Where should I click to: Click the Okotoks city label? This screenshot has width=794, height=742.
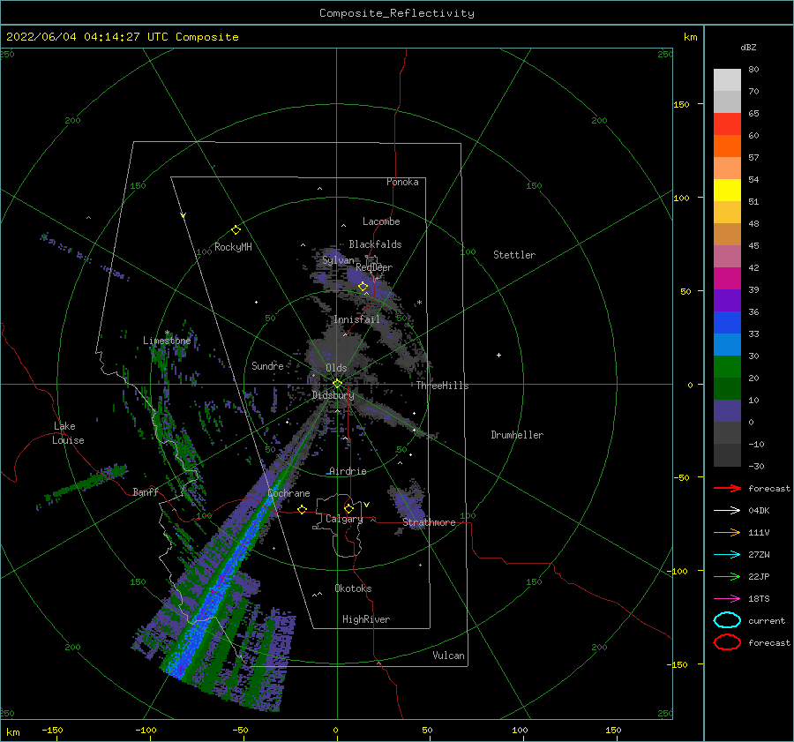[353, 588]
